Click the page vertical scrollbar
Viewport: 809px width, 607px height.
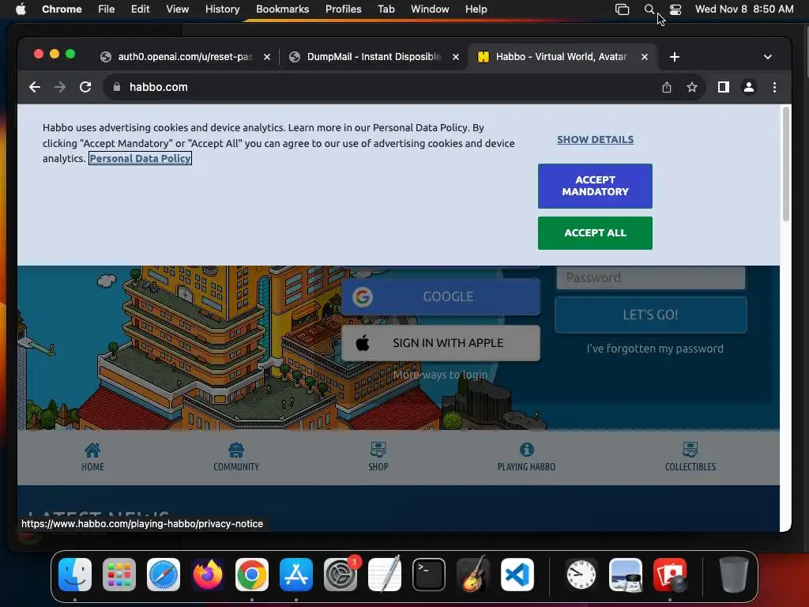pyautogui.click(x=786, y=164)
